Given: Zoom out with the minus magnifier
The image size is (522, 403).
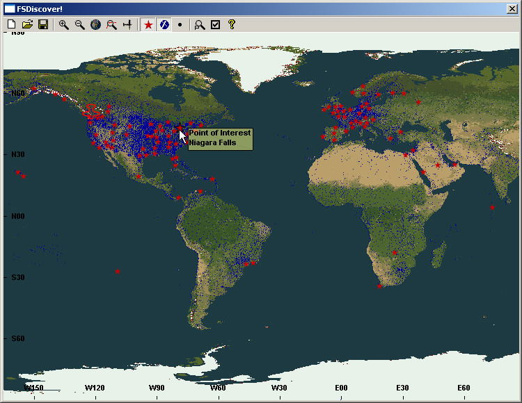Looking at the screenshot, I should 79,24.
